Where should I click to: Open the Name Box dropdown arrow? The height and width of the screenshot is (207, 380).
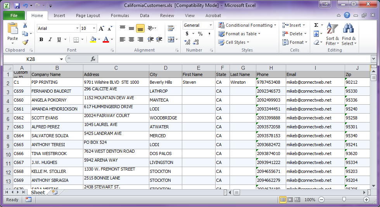pyautogui.click(x=61, y=59)
